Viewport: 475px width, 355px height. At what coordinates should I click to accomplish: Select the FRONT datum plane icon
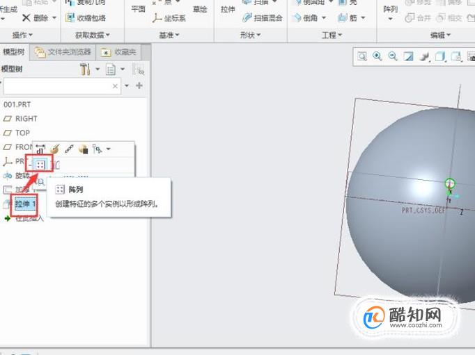[7, 147]
